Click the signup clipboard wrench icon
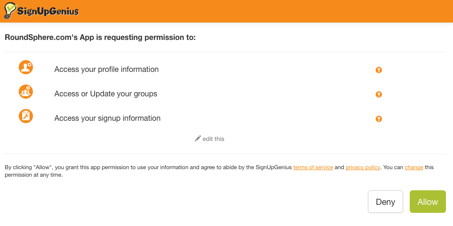 26,116
